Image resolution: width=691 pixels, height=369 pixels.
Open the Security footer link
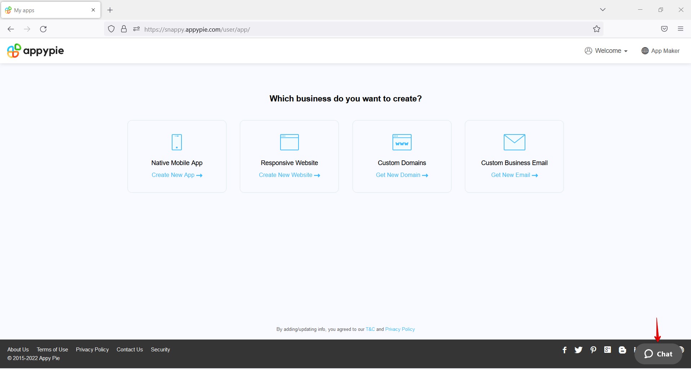click(160, 350)
